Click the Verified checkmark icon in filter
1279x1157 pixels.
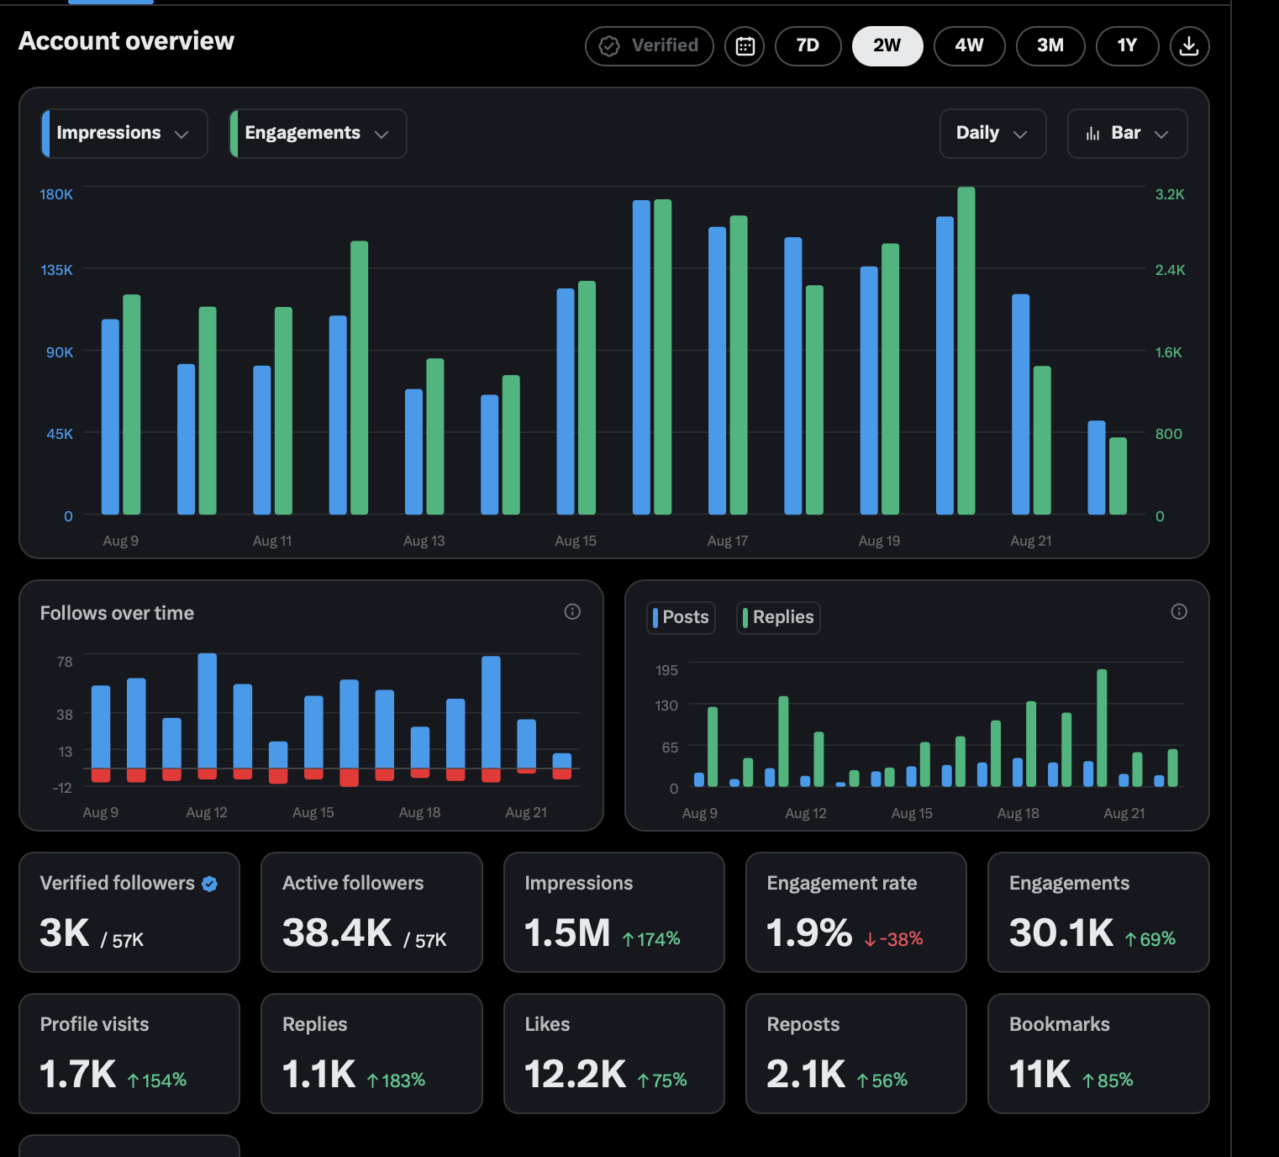[609, 45]
